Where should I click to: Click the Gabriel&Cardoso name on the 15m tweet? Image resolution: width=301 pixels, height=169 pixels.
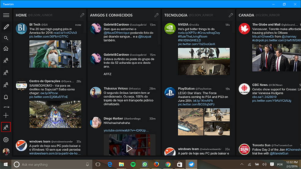[116, 55]
